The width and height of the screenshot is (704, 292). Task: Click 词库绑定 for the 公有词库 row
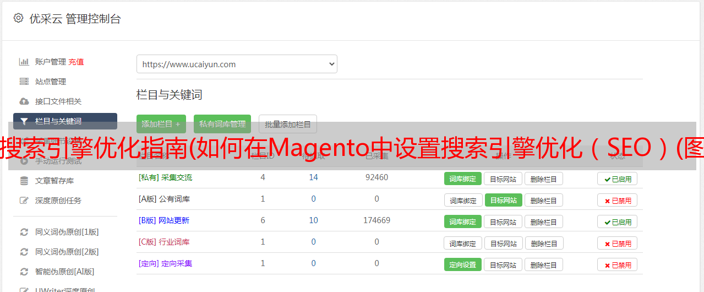pos(463,200)
